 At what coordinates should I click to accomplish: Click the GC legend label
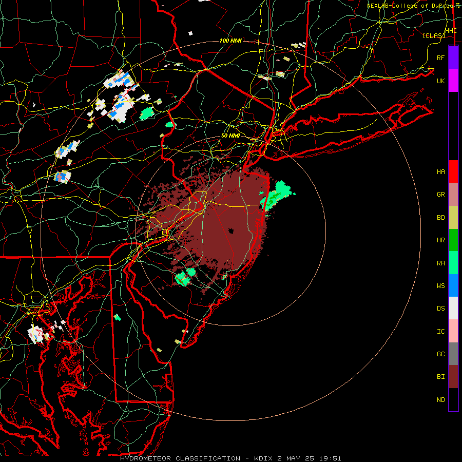(x=440, y=354)
